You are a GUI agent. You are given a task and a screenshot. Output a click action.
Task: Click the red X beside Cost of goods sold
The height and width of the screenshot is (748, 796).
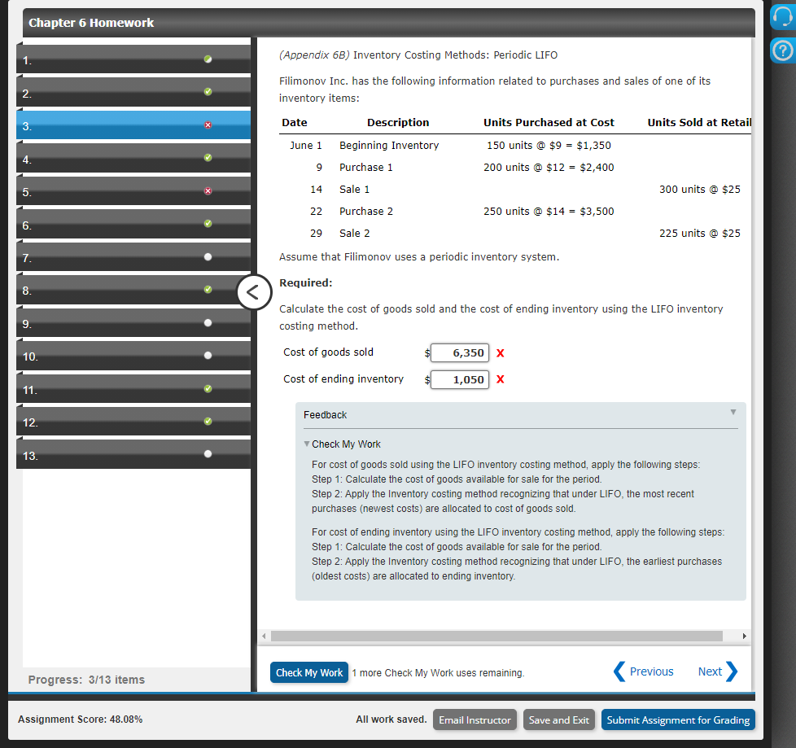pos(500,353)
